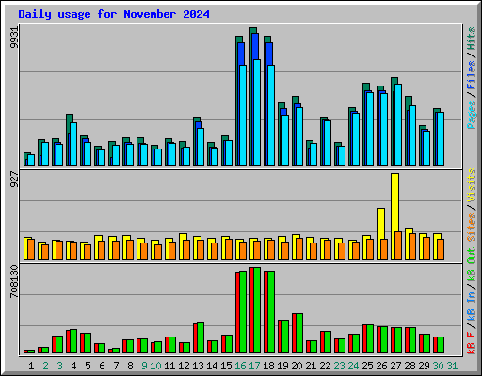This screenshot has height=376, width=482.
Task: Click day label "28" on the x-axis
Action: 410,366
